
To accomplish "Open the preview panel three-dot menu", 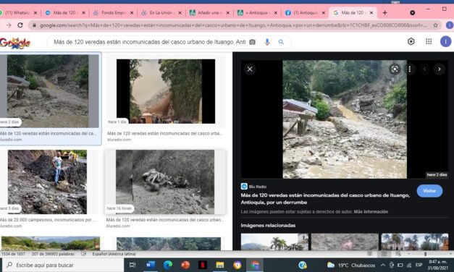I will point(410,69).
